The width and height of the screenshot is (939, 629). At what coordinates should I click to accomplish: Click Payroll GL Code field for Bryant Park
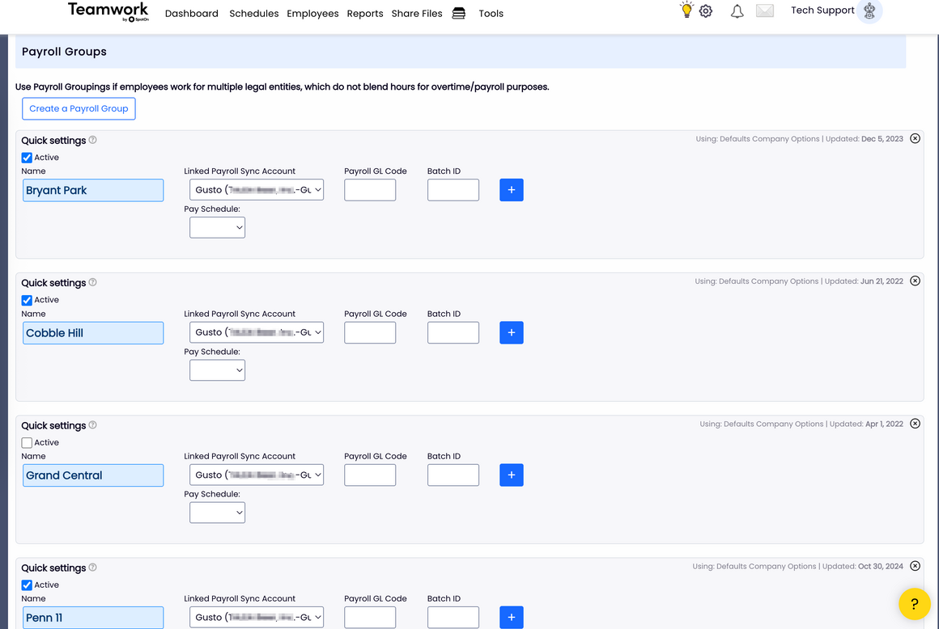pyautogui.click(x=370, y=189)
